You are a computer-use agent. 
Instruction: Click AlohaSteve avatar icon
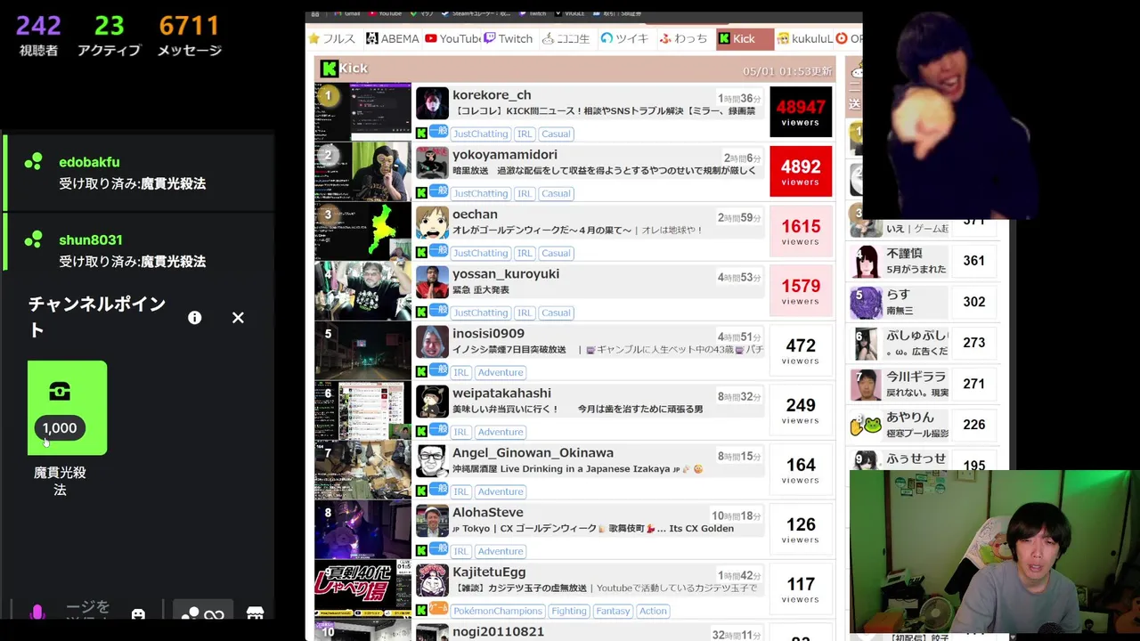[x=432, y=521]
